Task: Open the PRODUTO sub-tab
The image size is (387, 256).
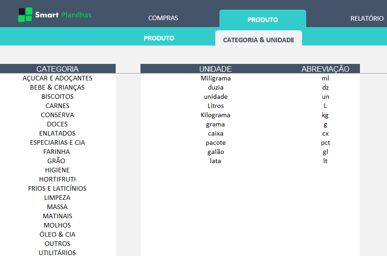Action: point(159,38)
